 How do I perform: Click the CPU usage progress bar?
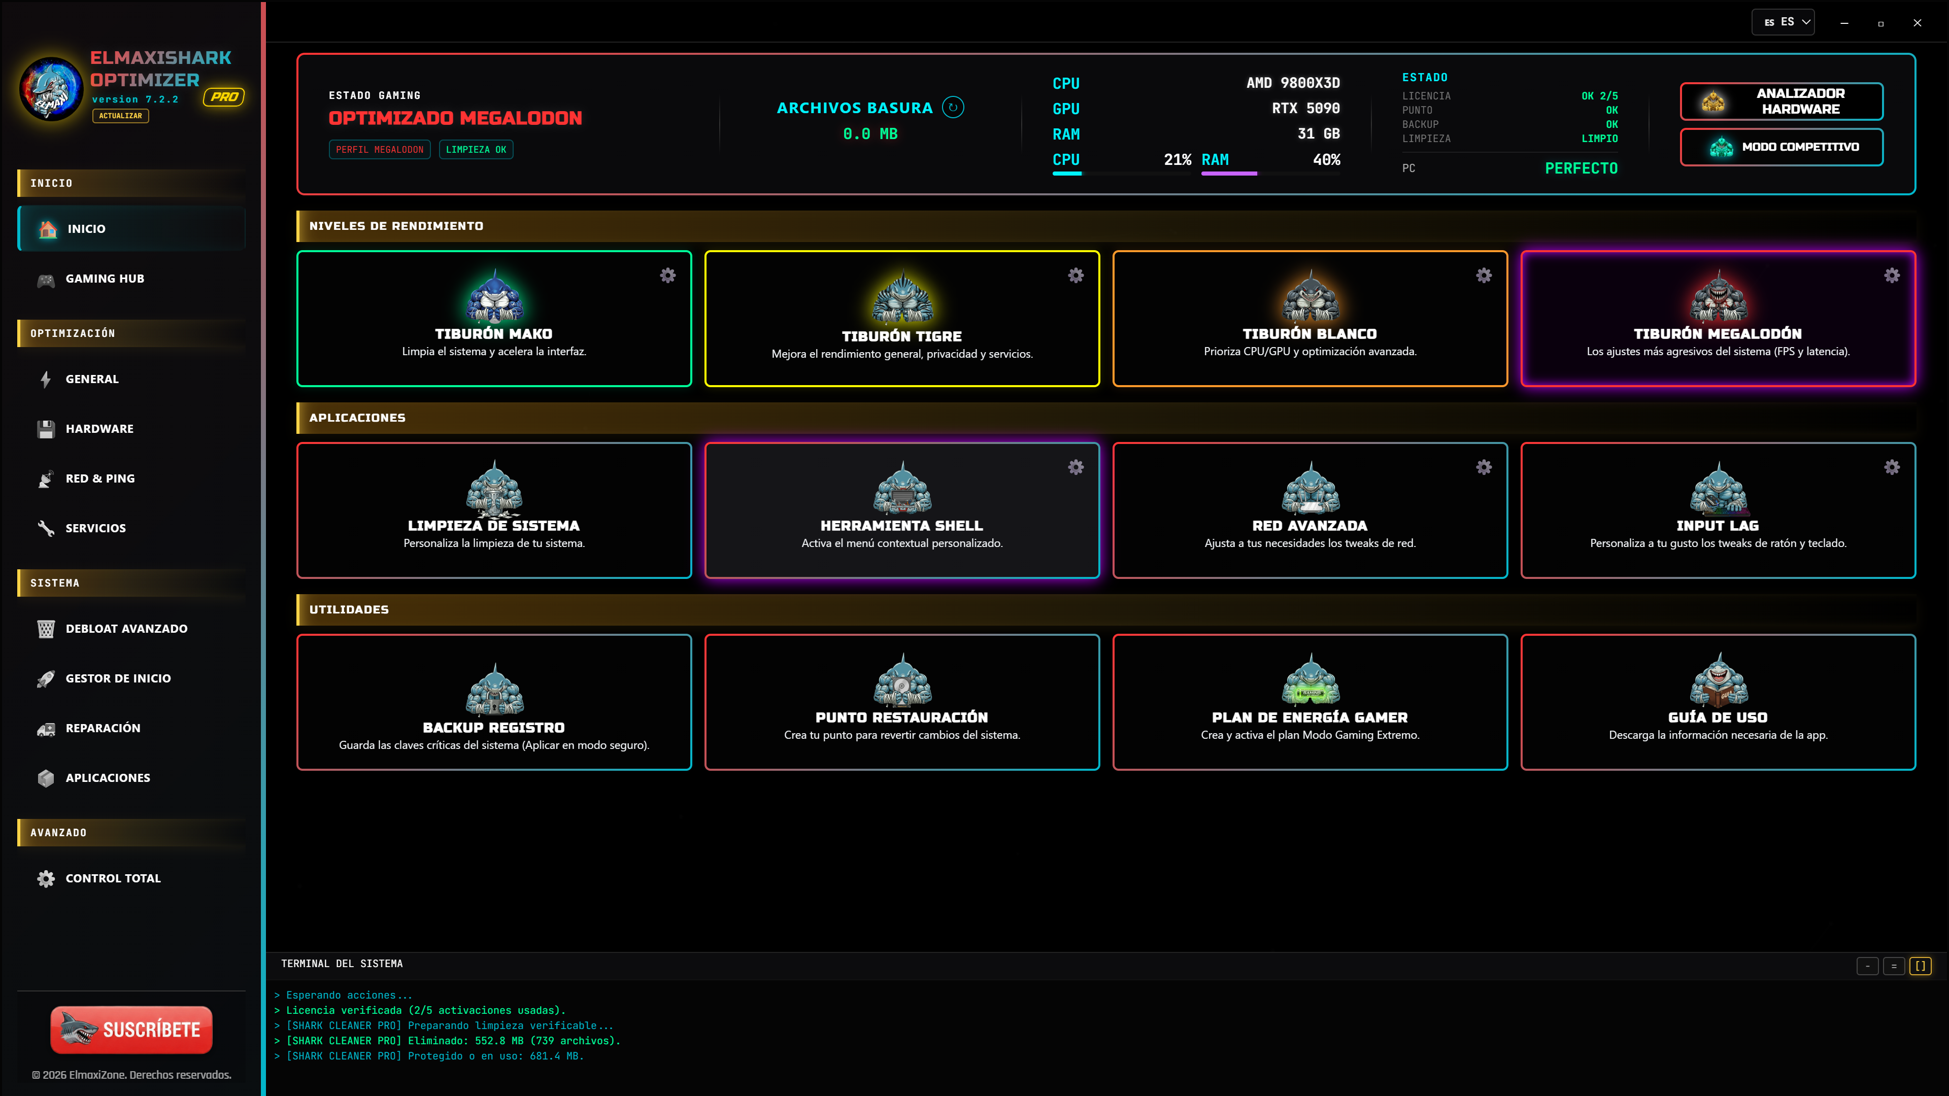1122,174
